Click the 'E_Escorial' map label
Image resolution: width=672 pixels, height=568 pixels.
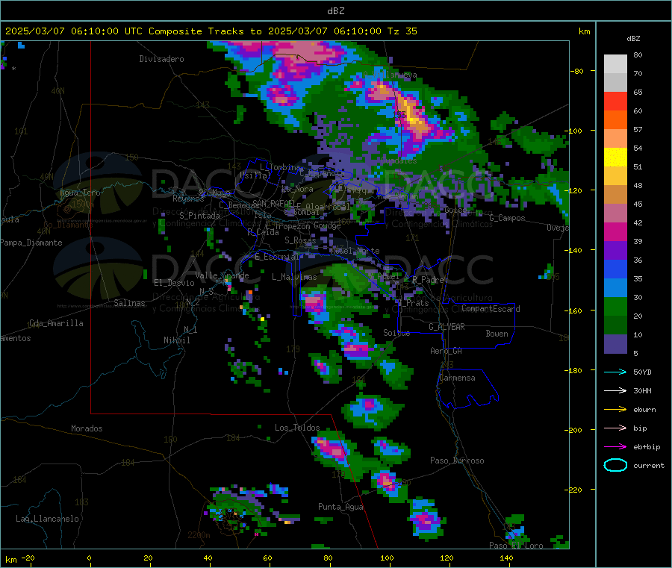pyautogui.click(x=277, y=257)
